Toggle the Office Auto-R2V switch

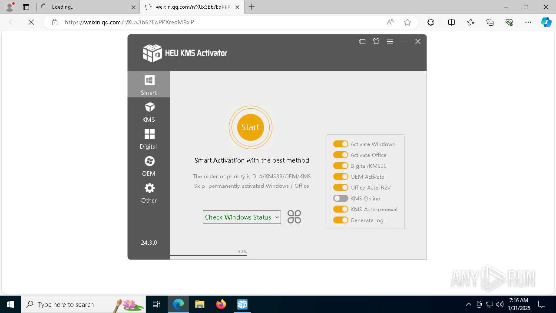point(341,187)
